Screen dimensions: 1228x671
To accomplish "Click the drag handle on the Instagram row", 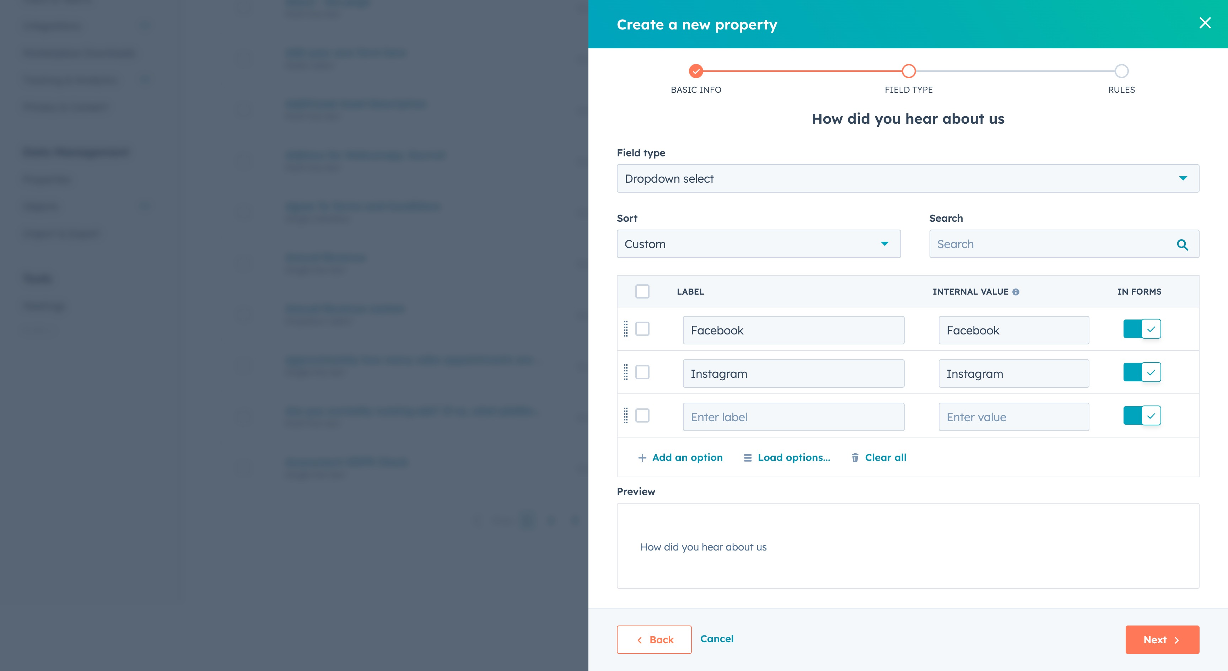I will (625, 372).
